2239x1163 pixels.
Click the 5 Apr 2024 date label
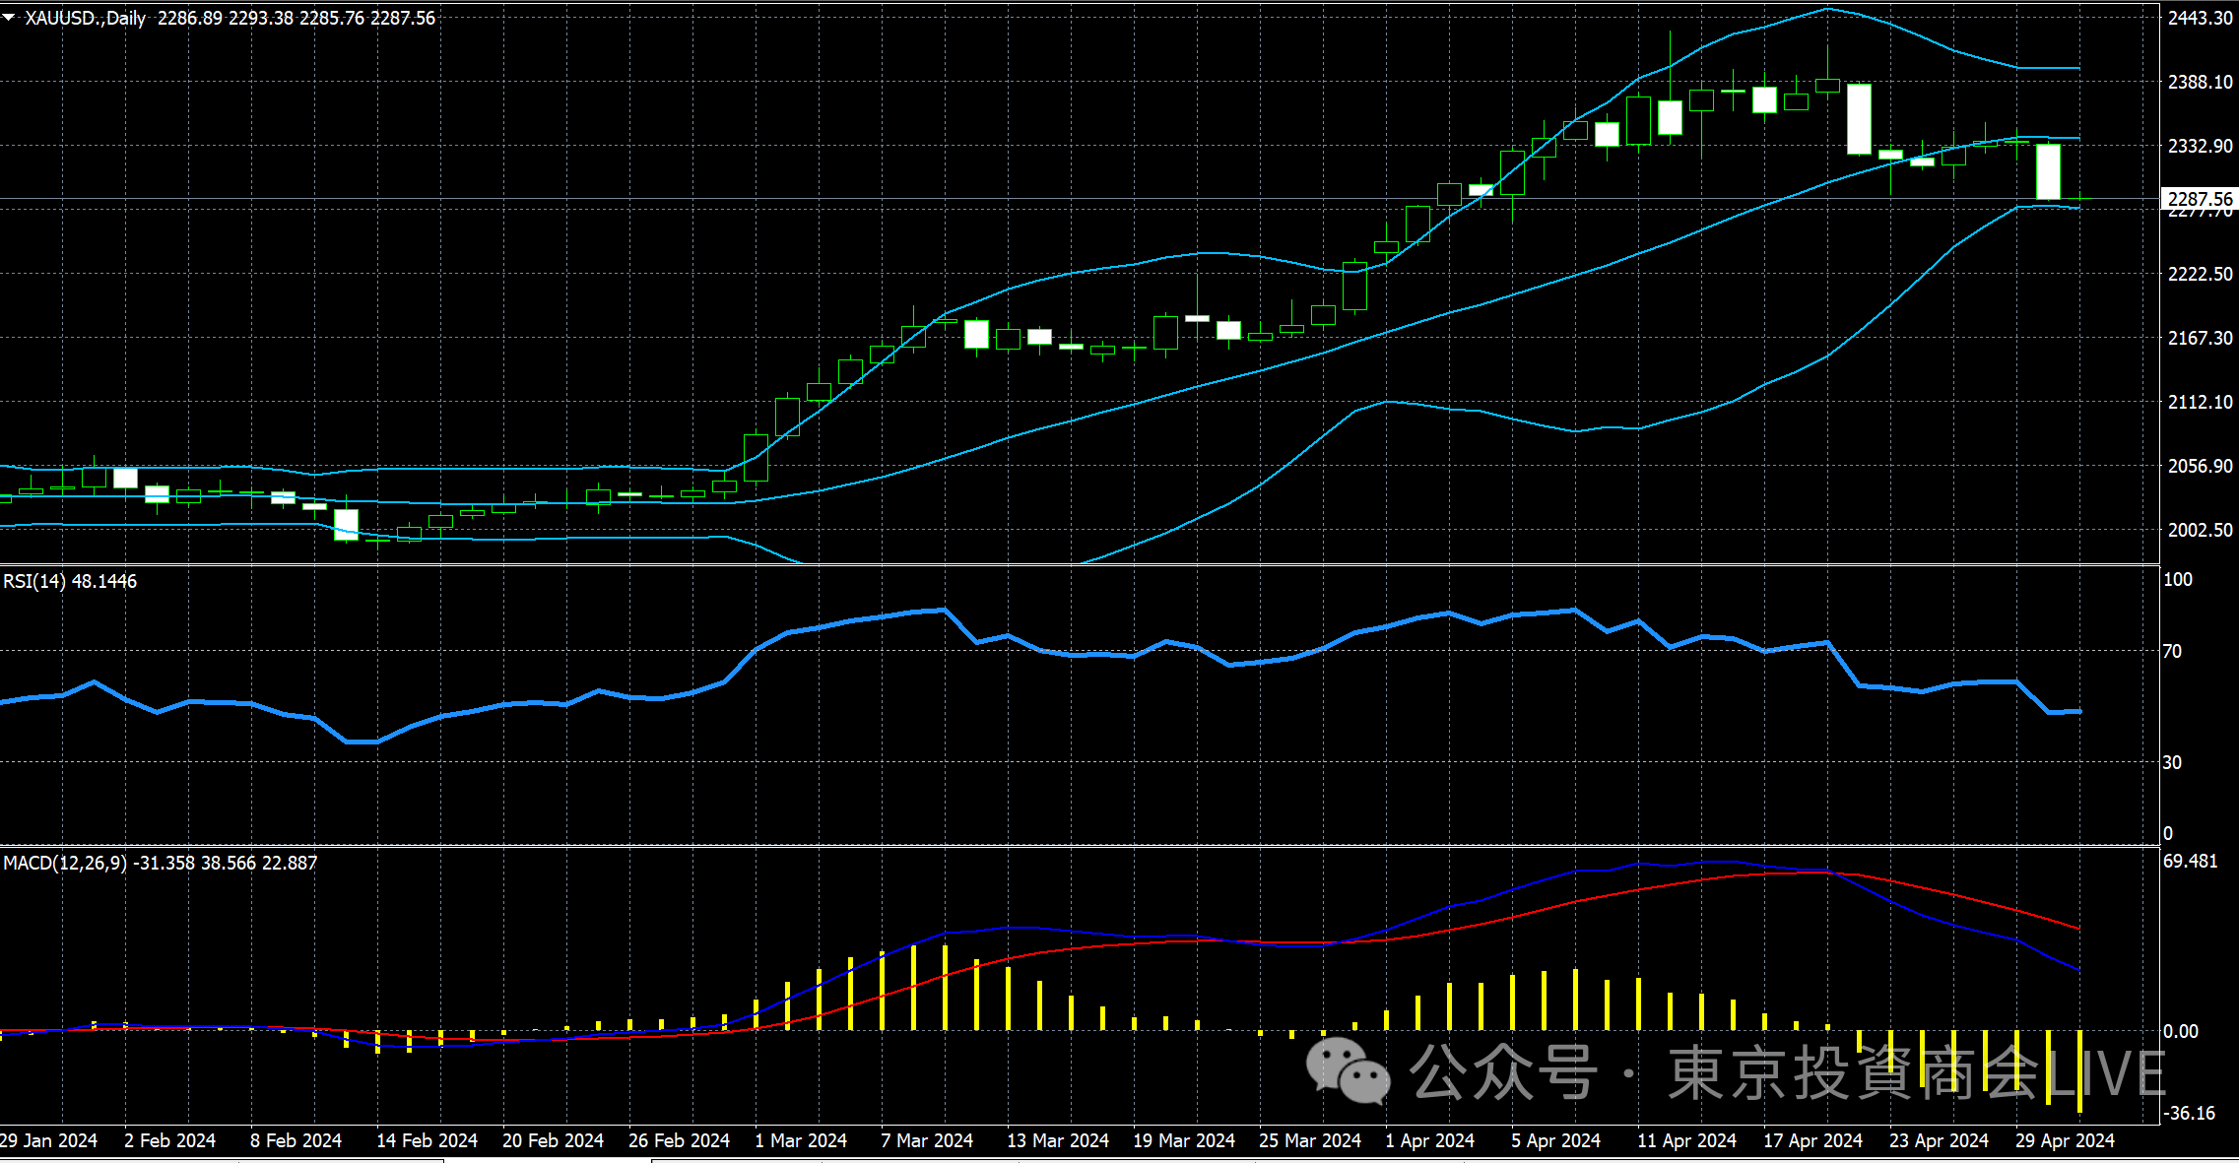click(1556, 1140)
